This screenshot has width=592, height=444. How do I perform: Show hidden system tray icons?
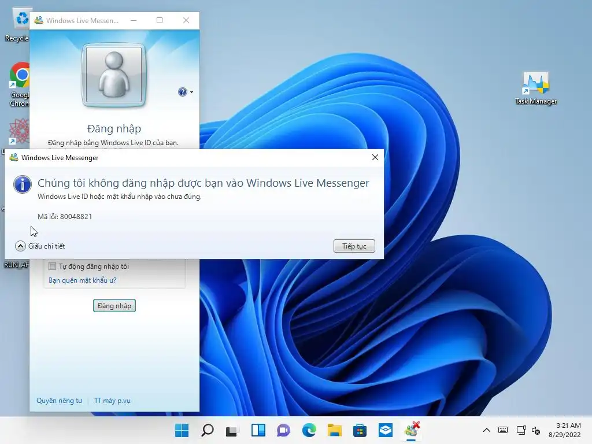click(x=487, y=430)
